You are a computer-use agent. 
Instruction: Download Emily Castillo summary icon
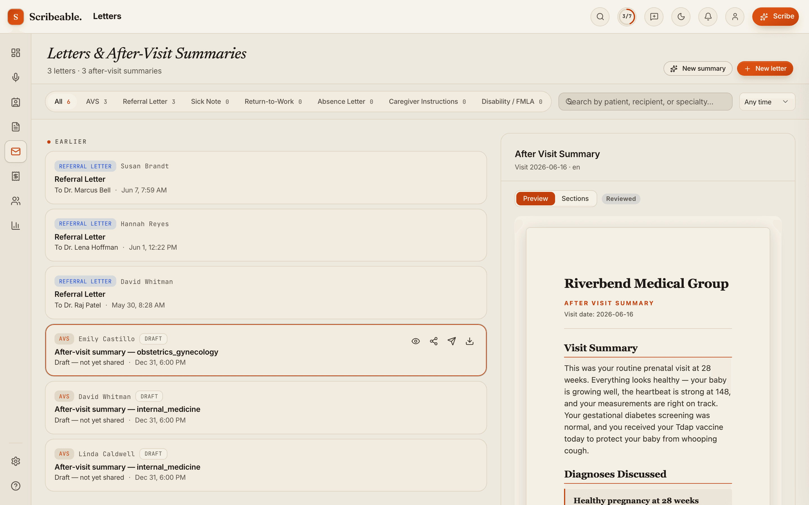coord(470,341)
